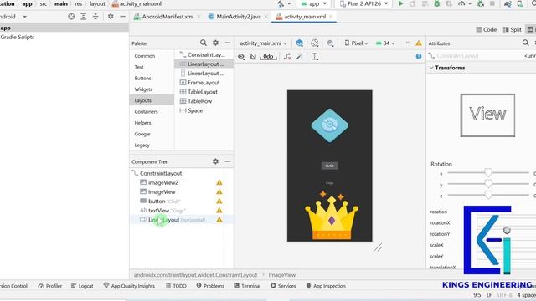Click Select Opened File target icon
This screenshot has height=301, width=536.
tap(71, 17)
